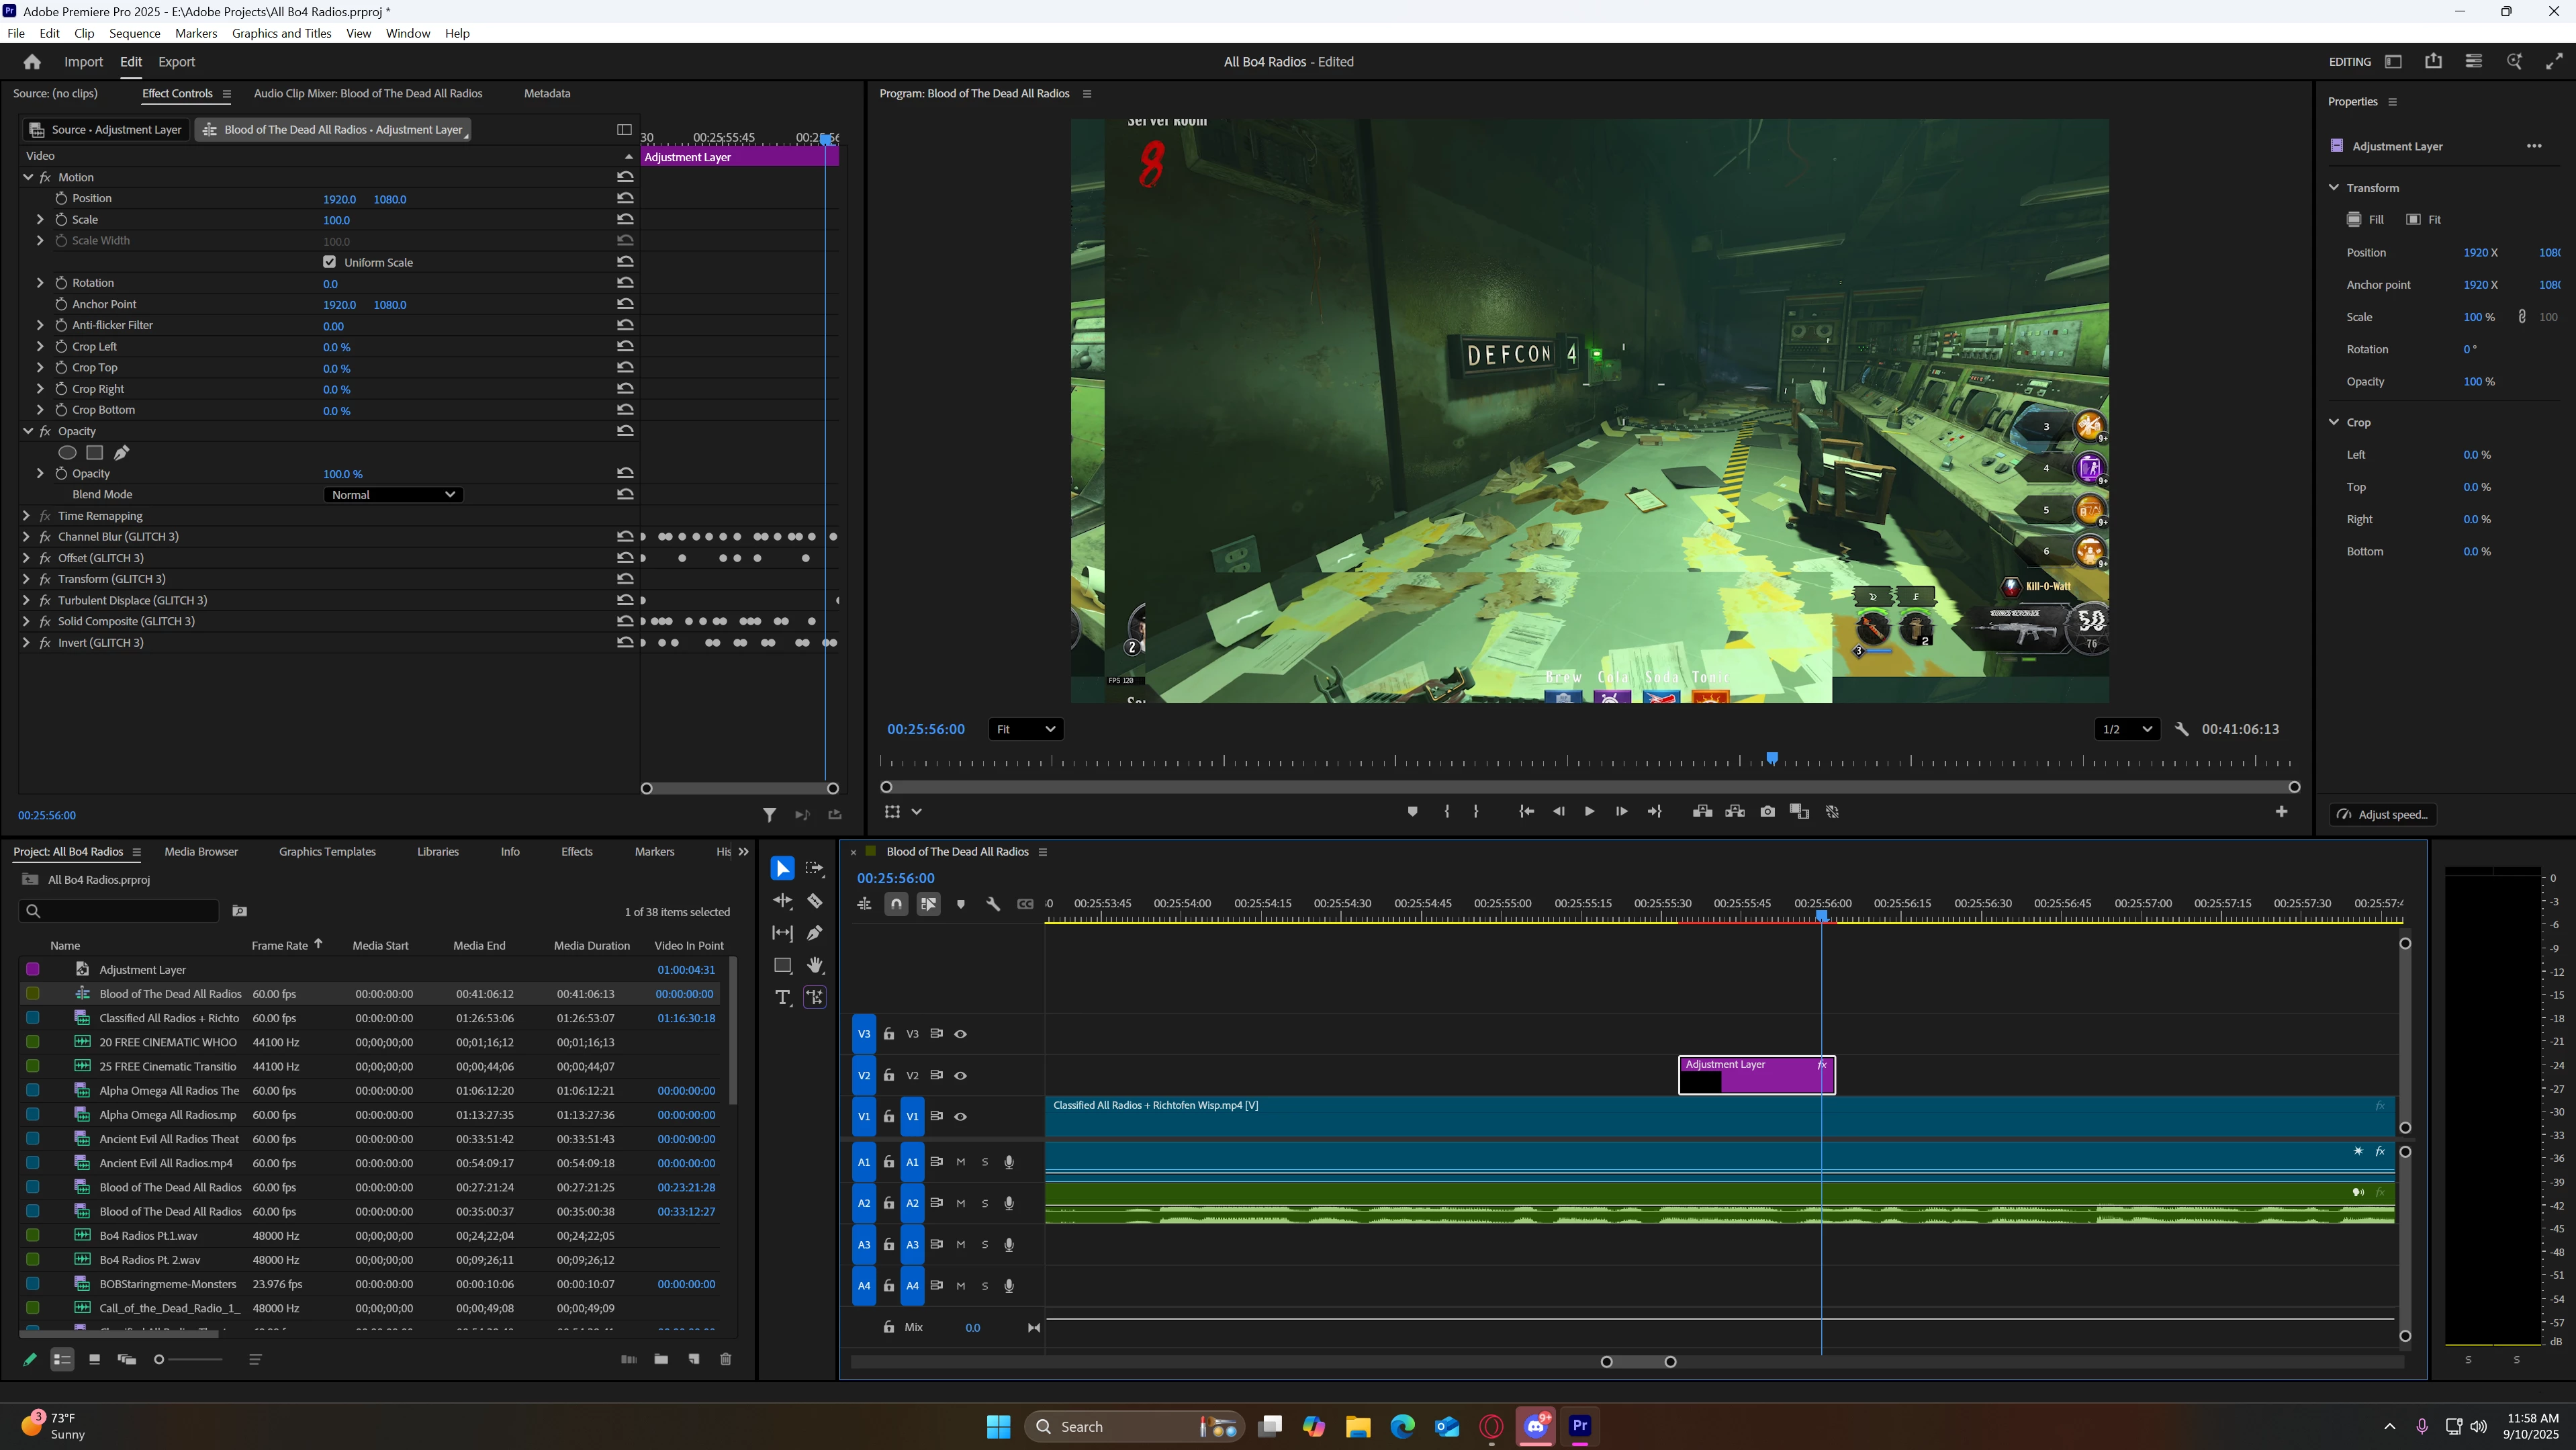The height and width of the screenshot is (1450, 2576).
Task: Hide track V2 with eye toggle
Action: click(960, 1076)
